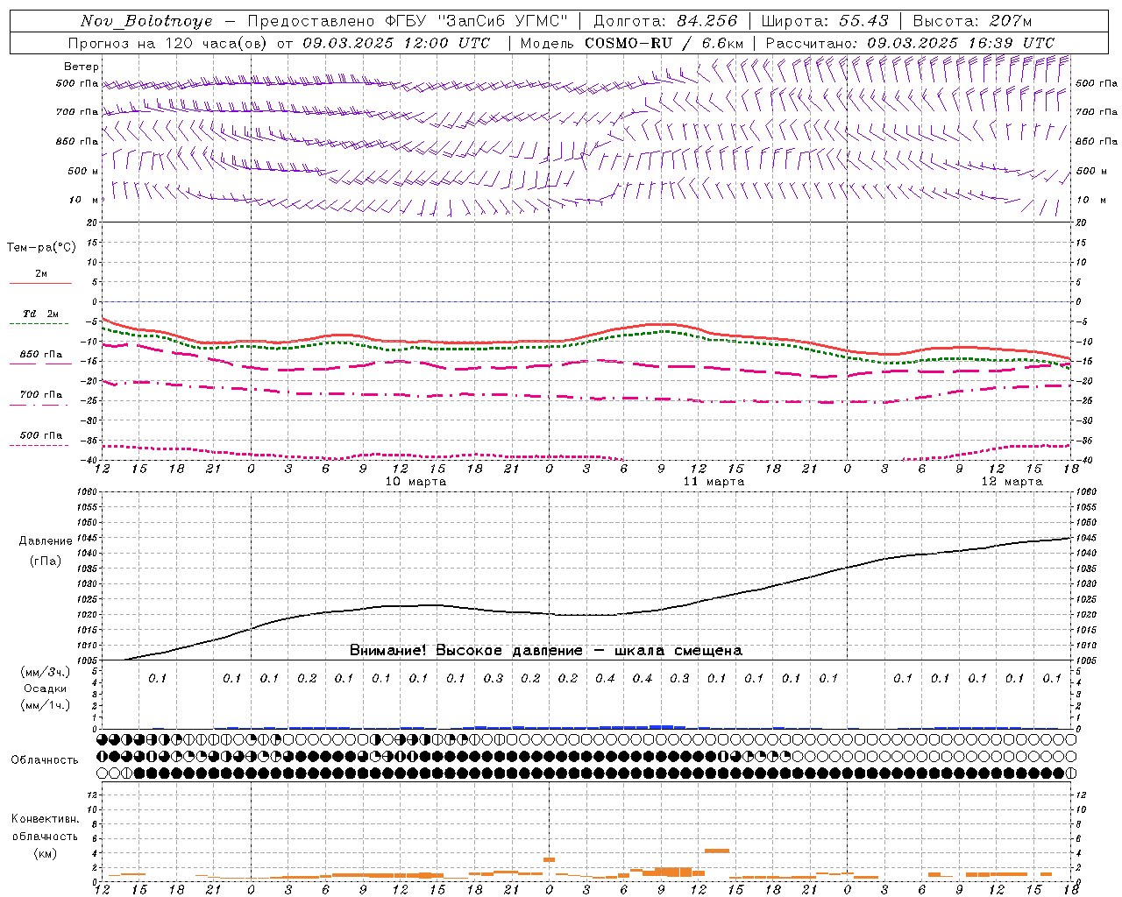Click the '11 марта' date label

(x=714, y=482)
